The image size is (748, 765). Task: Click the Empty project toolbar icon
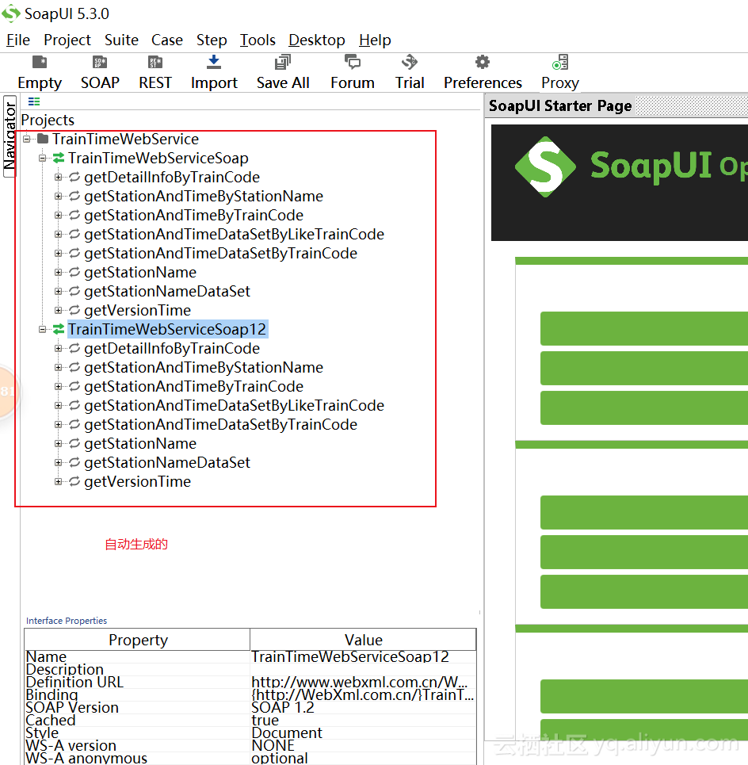(40, 63)
